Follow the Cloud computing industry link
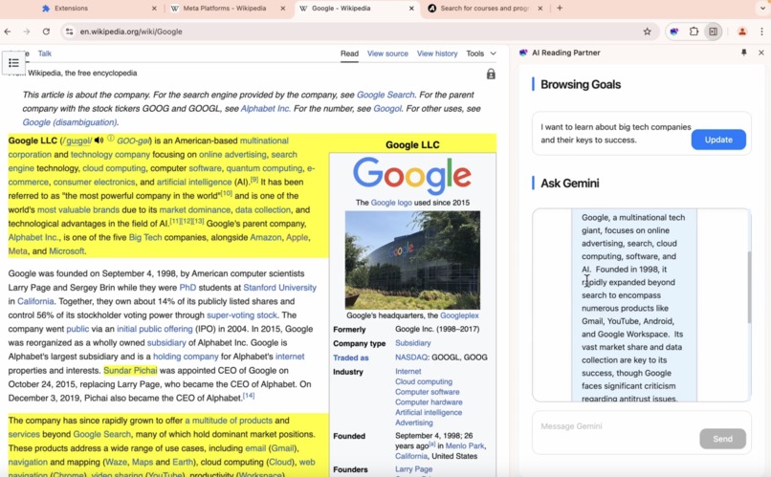This screenshot has height=477, width=771. (424, 381)
